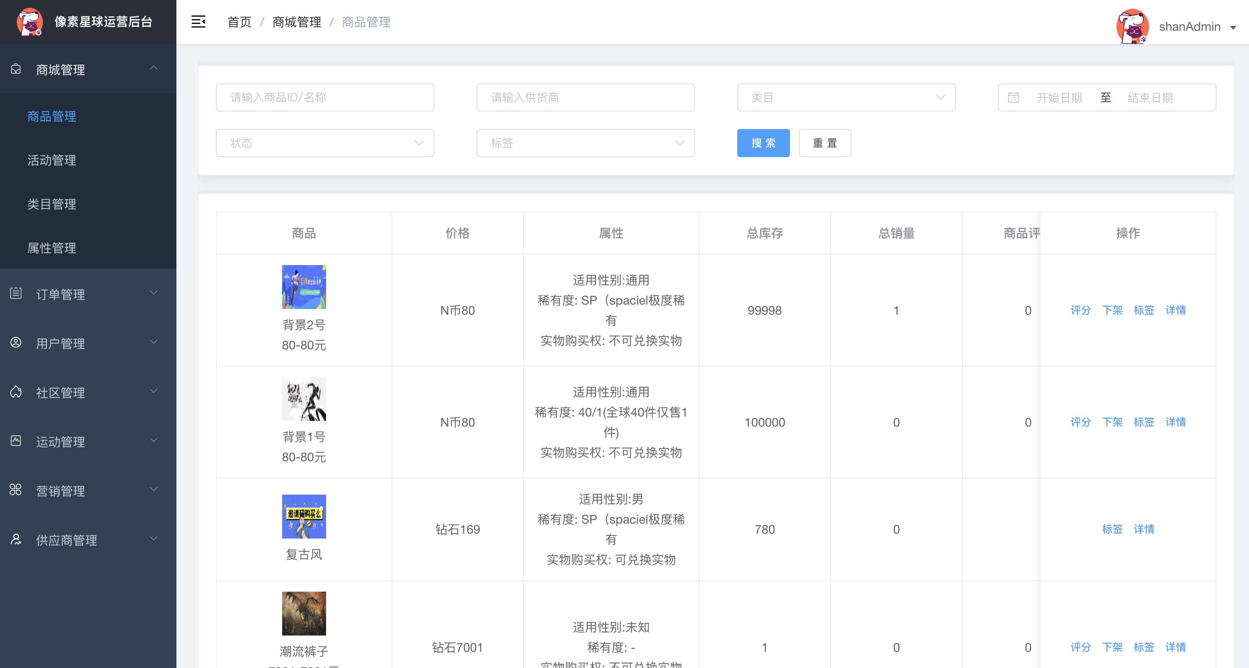Click the 社区管理 icon in sidebar
The height and width of the screenshot is (668, 1249).
click(x=16, y=391)
